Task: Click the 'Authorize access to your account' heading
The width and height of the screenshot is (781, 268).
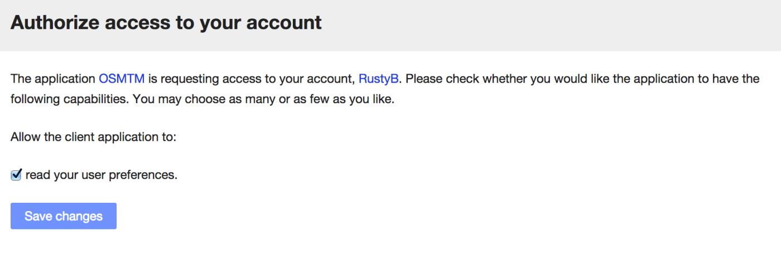Action: (166, 22)
